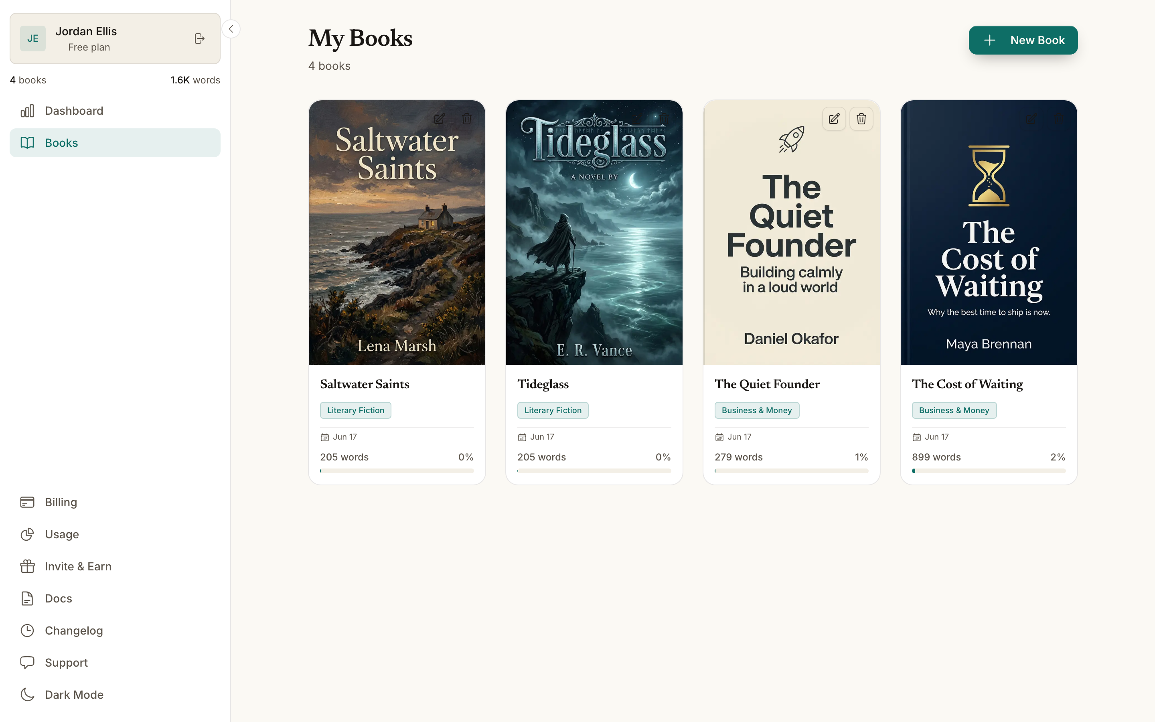
Task: Click '279 words' on The Quiet Founder card
Action: coord(738,457)
